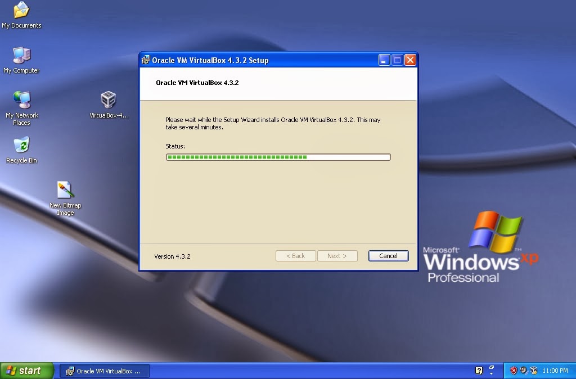Screen dimensions: 576x379
Task: Click the VirtualBox cube tray icon
Action: (x=533, y=371)
